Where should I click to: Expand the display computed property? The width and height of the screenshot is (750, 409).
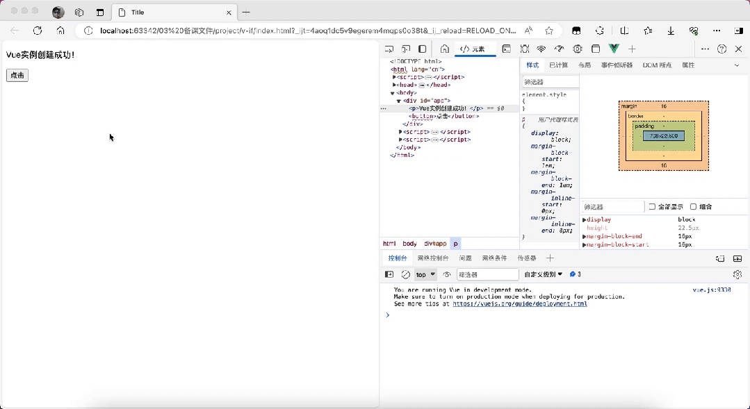coord(584,220)
